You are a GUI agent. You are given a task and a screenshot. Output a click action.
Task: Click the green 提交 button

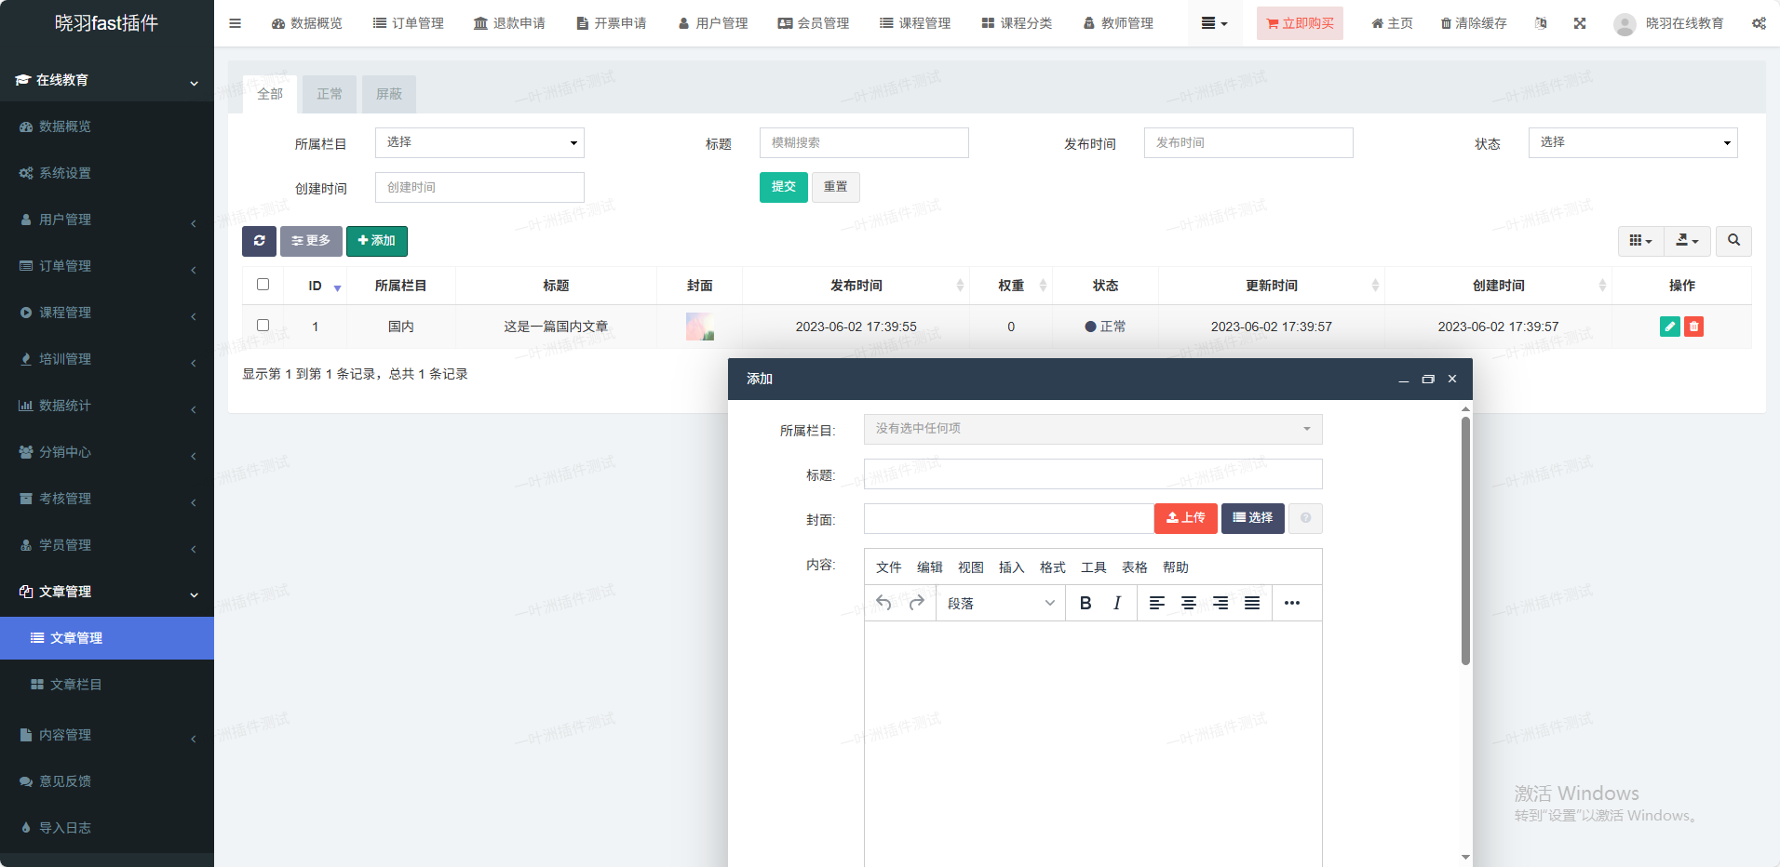click(783, 187)
